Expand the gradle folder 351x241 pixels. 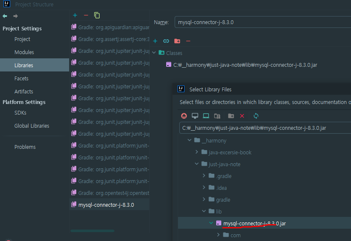(204, 200)
